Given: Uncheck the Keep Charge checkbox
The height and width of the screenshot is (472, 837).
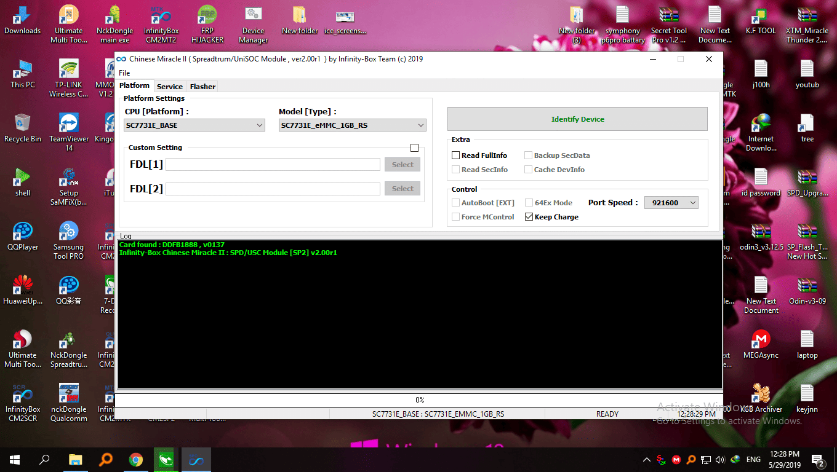Looking at the screenshot, I should coord(529,217).
